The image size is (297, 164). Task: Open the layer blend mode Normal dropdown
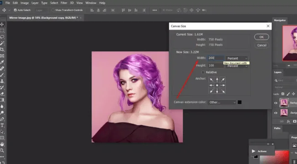(x=286, y=87)
